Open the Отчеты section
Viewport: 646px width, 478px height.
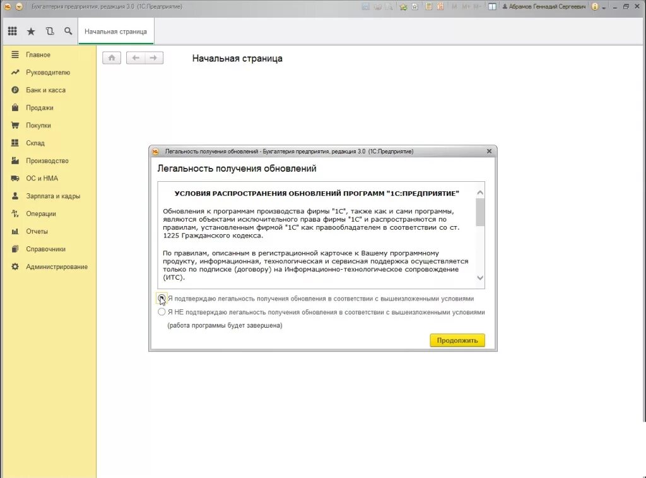[37, 231]
